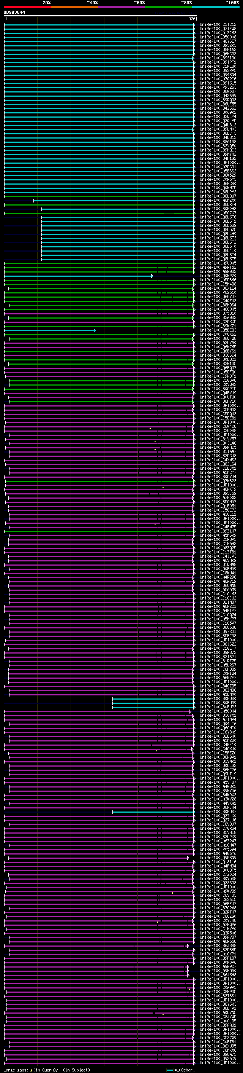
Task: Select the UniRef100_B9HQI3 label
Action: (x=218, y=150)
